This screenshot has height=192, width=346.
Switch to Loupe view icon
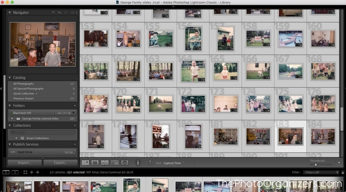[x=95, y=163]
